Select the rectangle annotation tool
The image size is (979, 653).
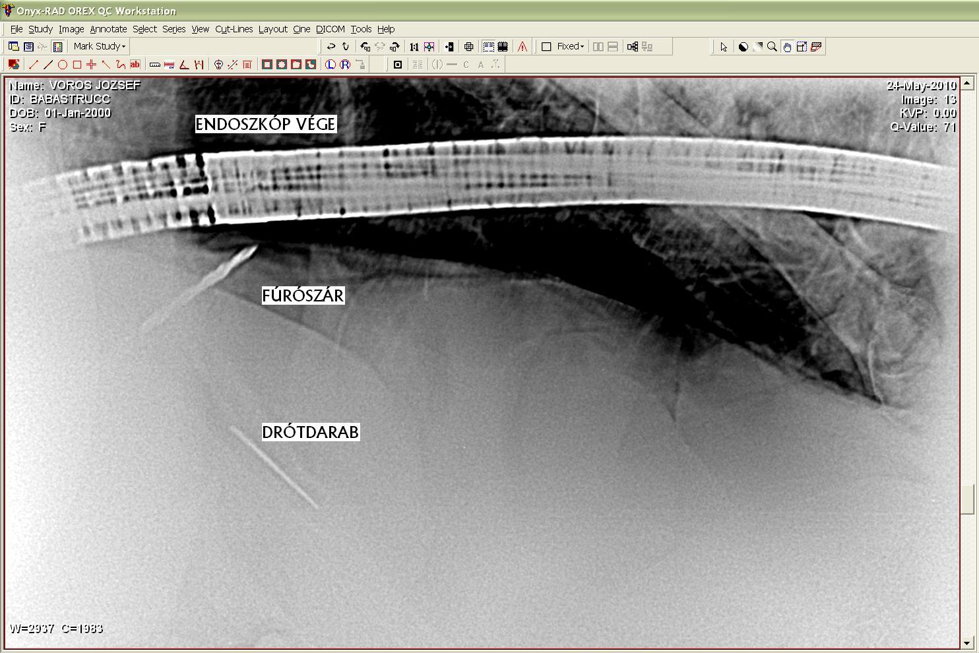(77, 65)
